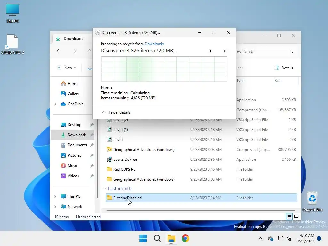The image size is (328, 246).
Task: Open Documents in quick access
Action: (77, 145)
